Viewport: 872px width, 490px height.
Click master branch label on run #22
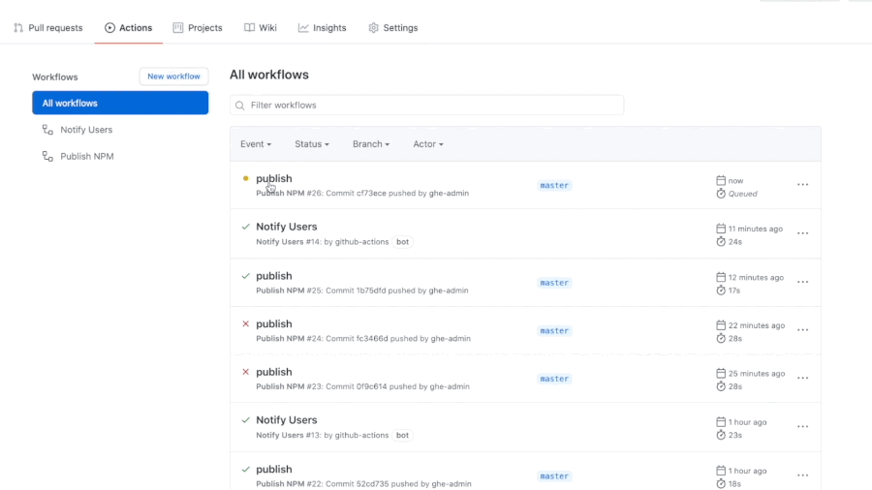(554, 476)
